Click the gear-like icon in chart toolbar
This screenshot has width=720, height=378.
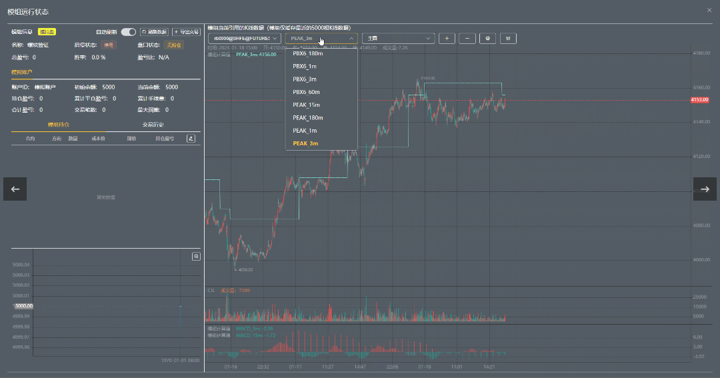click(x=488, y=39)
